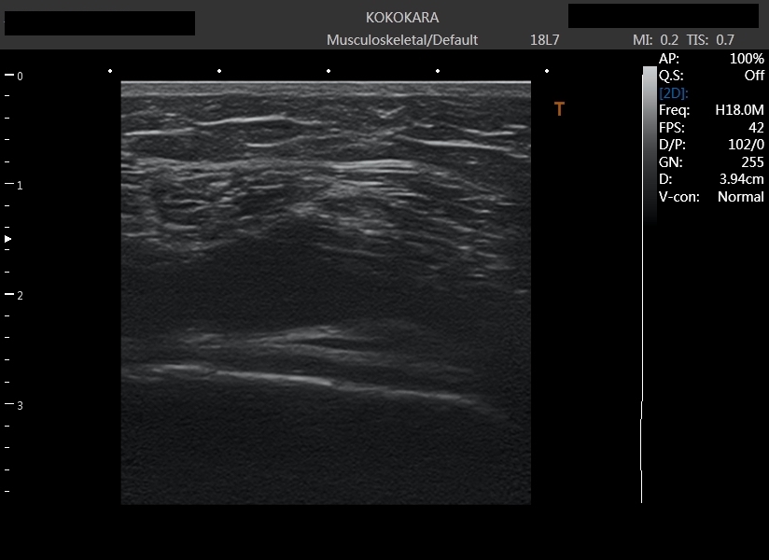This screenshot has height=560, width=769.
Task: Select the blue [2D]: mode label
Action: tap(674, 93)
